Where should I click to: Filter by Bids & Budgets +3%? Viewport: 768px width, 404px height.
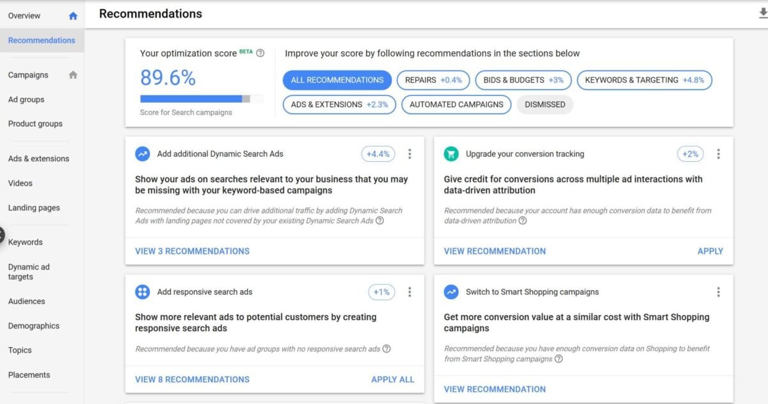click(524, 80)
